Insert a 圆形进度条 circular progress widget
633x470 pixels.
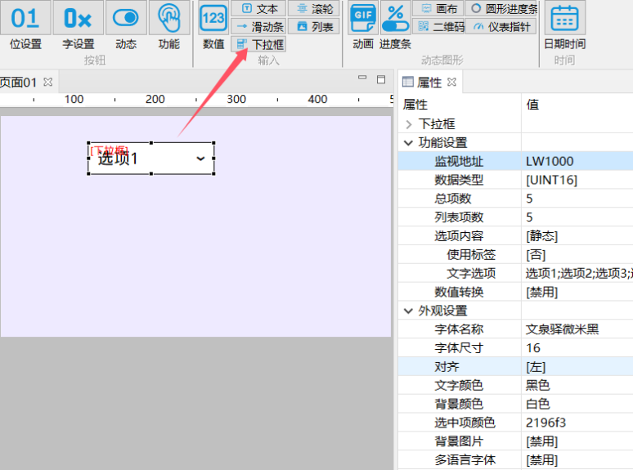click(503, 8)
